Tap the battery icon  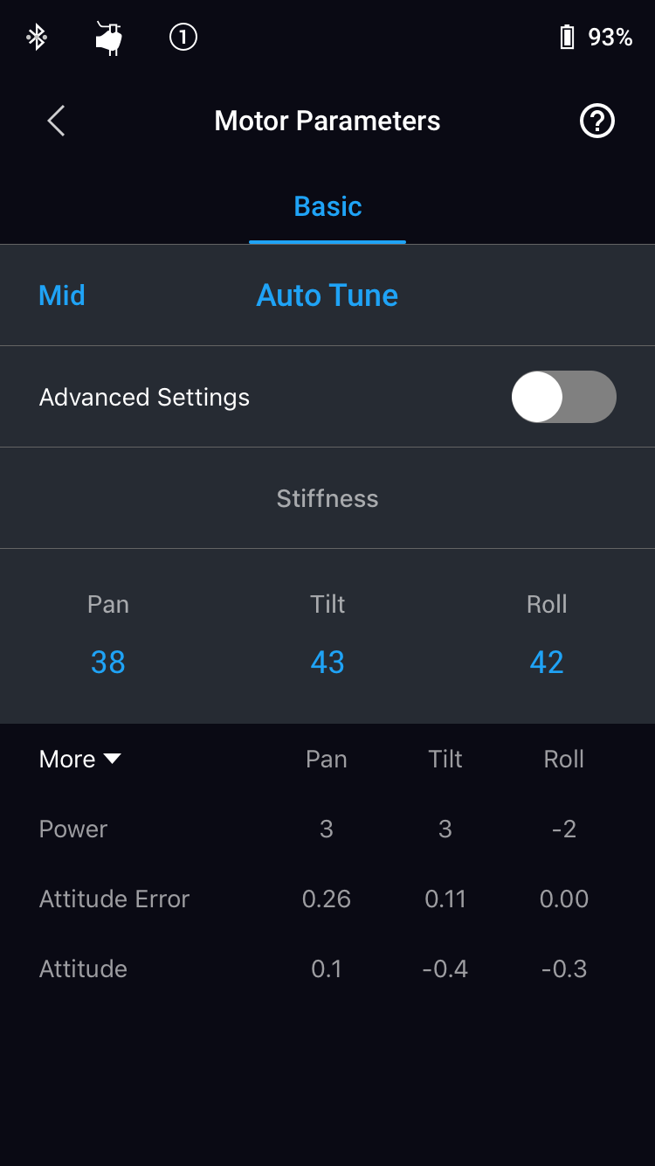tap(567, 37)
